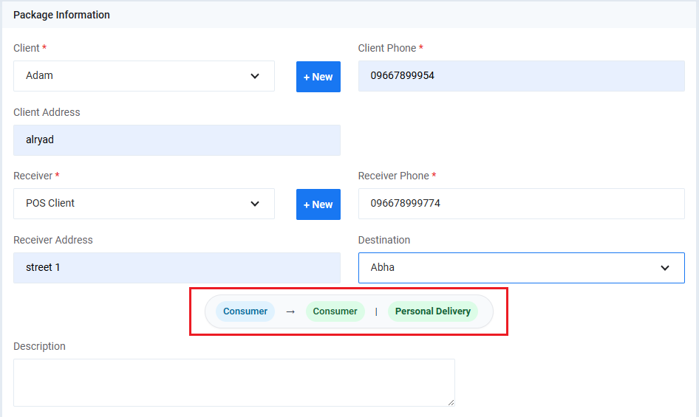Click the Description textarea resize handle
This screenshot has height=417, width=699.
(x=451, y=402)
